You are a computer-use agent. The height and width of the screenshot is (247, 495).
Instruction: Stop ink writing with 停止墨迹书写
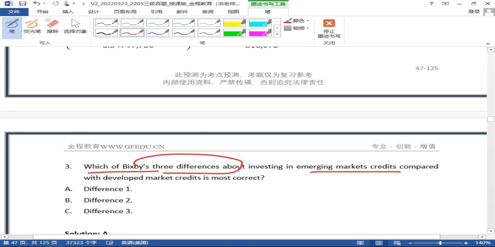point(329,29)
